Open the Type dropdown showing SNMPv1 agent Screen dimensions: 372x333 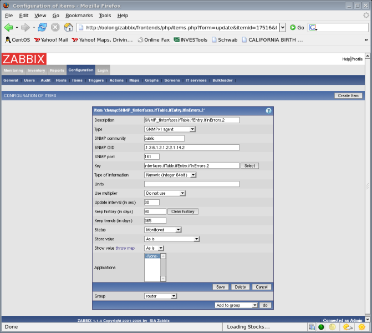(170, 129)
